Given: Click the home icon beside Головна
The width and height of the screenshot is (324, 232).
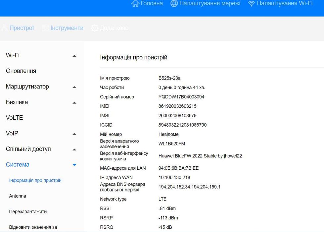Looking at the screenshot, I should [x=135, y=3].
